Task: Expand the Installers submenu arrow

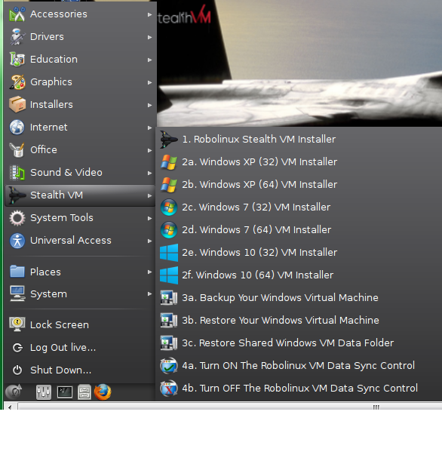Action: 149,105
